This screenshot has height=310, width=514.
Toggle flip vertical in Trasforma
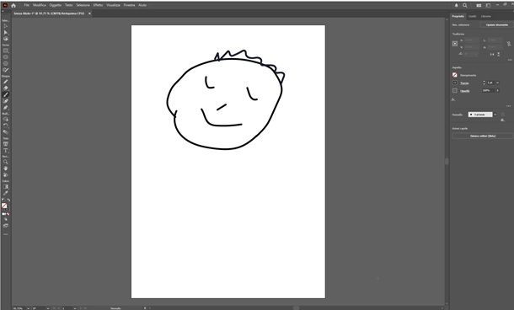click(x=499, y=54)
